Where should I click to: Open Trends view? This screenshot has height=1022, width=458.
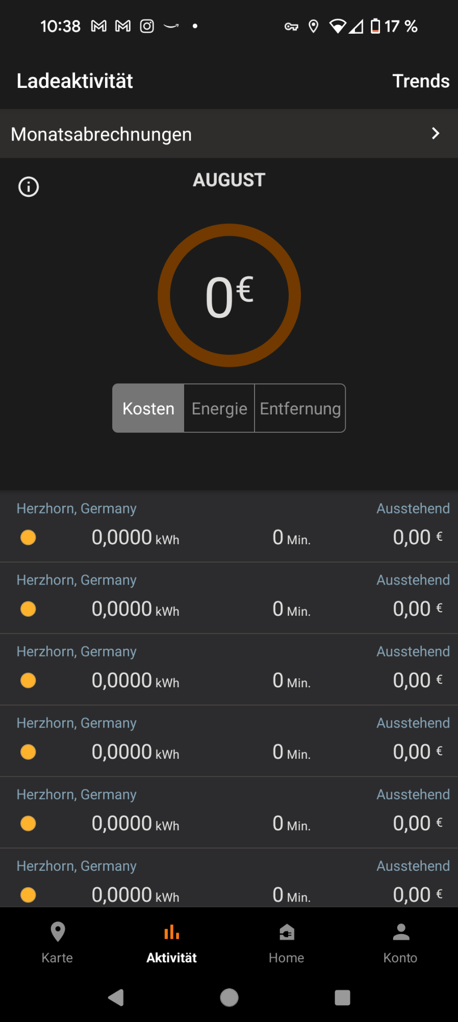(420, 81)
